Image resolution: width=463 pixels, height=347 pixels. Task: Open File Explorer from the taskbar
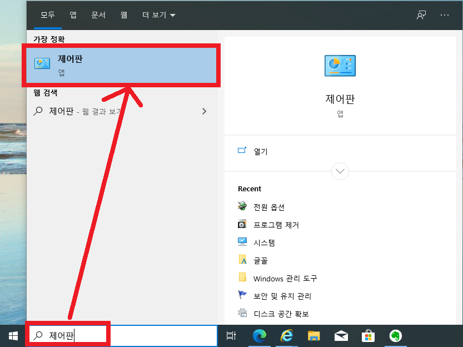[313, 336]
